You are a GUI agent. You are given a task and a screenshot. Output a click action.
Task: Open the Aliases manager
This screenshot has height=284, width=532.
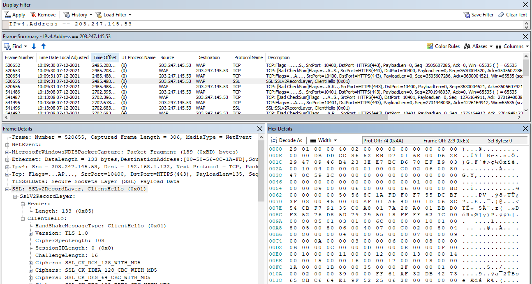(478, 46)
